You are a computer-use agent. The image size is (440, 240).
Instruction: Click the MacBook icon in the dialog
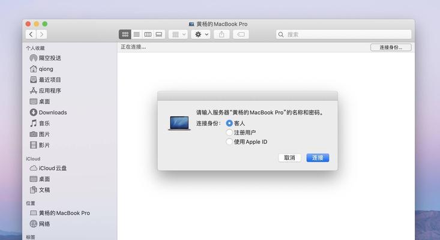coord(179,124)
